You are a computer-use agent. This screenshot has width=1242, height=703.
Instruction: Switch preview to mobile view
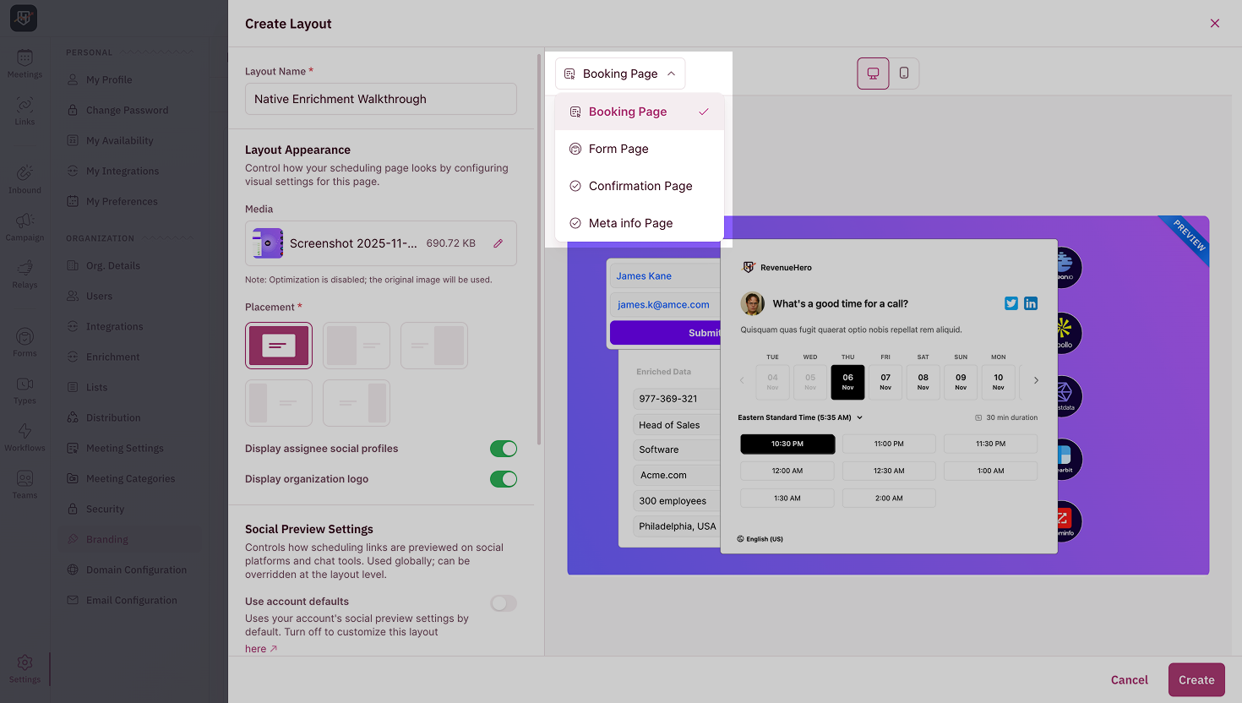904,73
